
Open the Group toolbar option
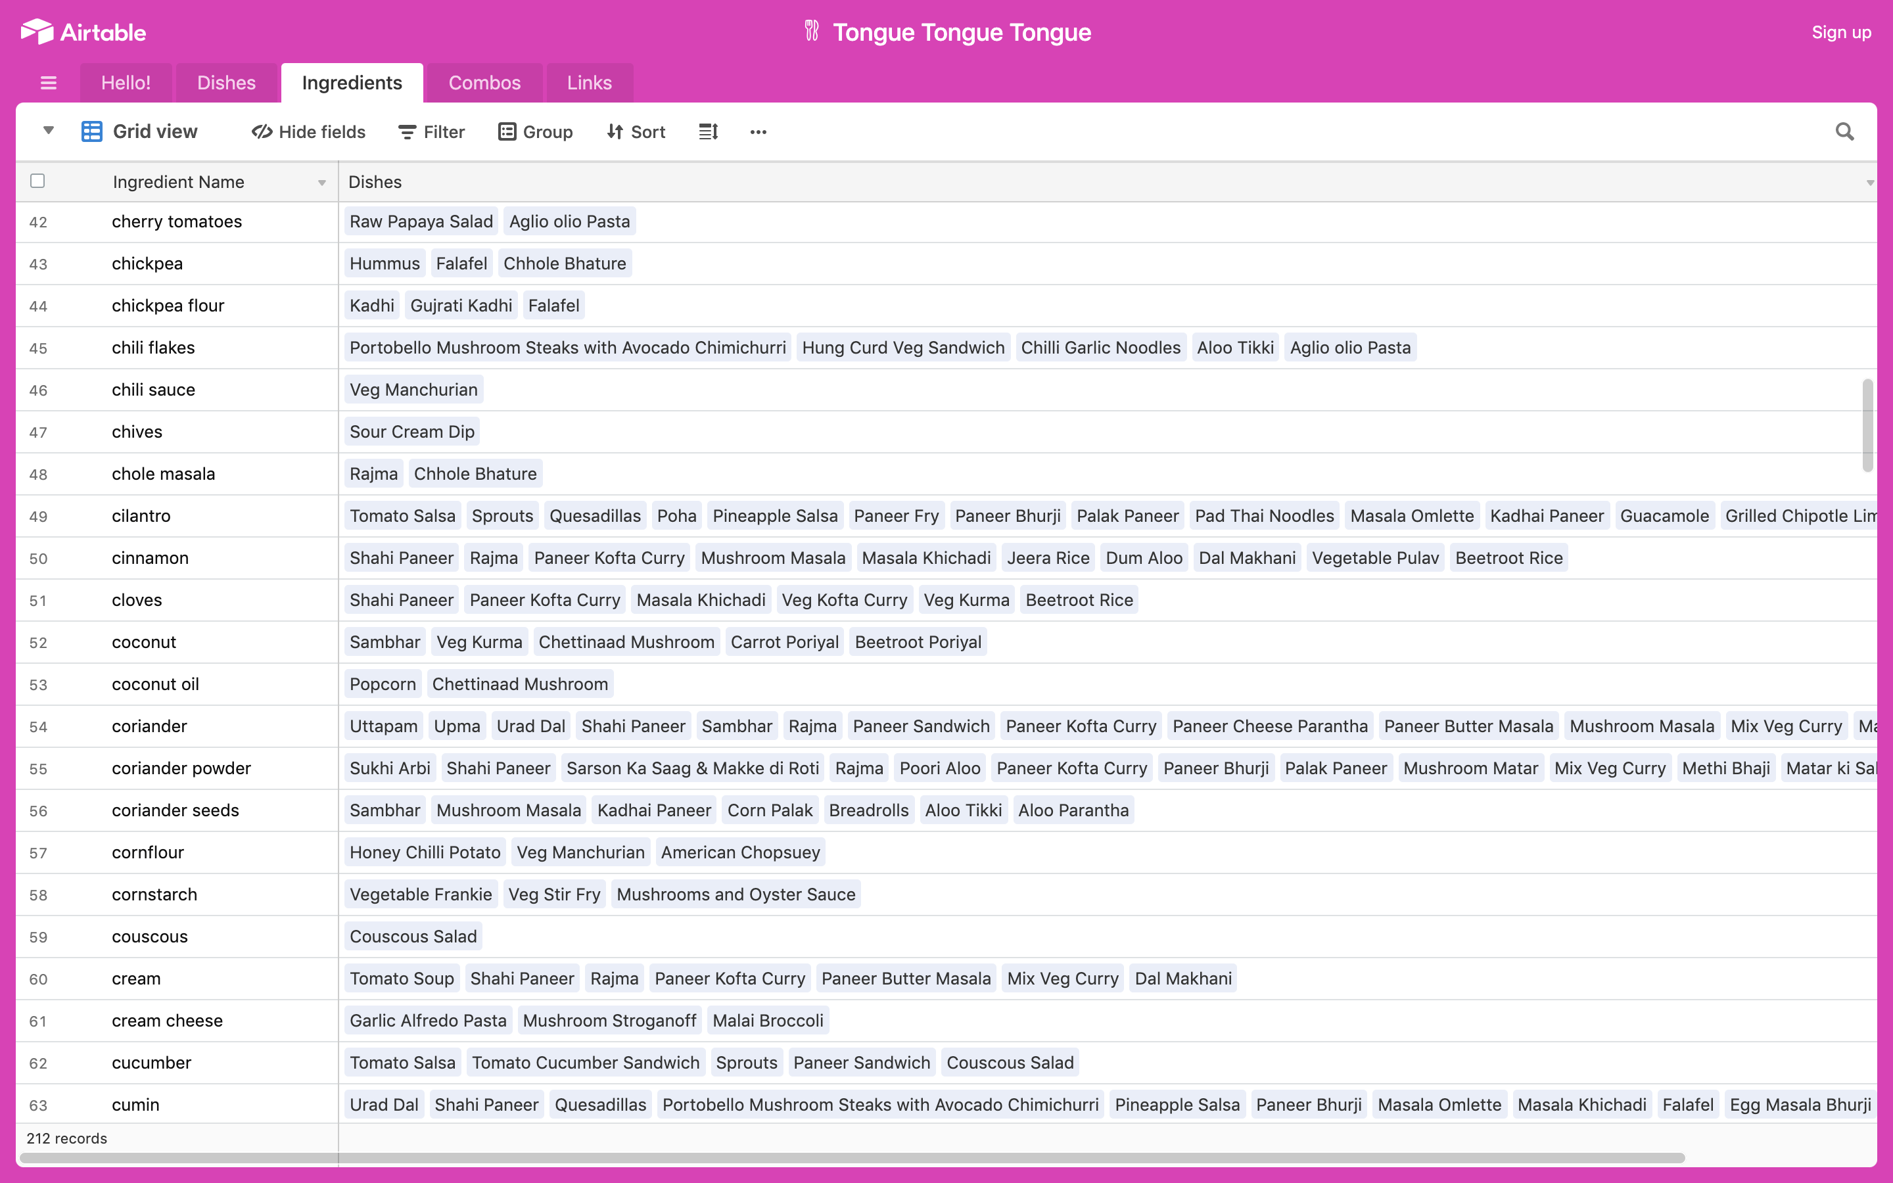pyautogui.click(x=536, y=131)
